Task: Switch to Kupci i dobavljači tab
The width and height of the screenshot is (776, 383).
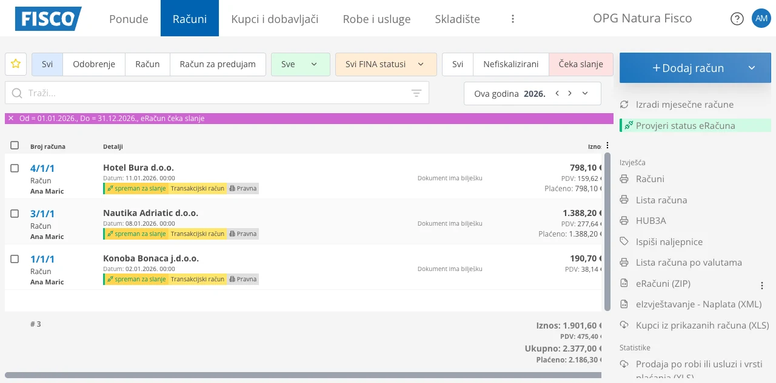Action: pos(275,19)
